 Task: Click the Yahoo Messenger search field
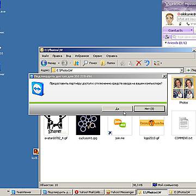183,37
